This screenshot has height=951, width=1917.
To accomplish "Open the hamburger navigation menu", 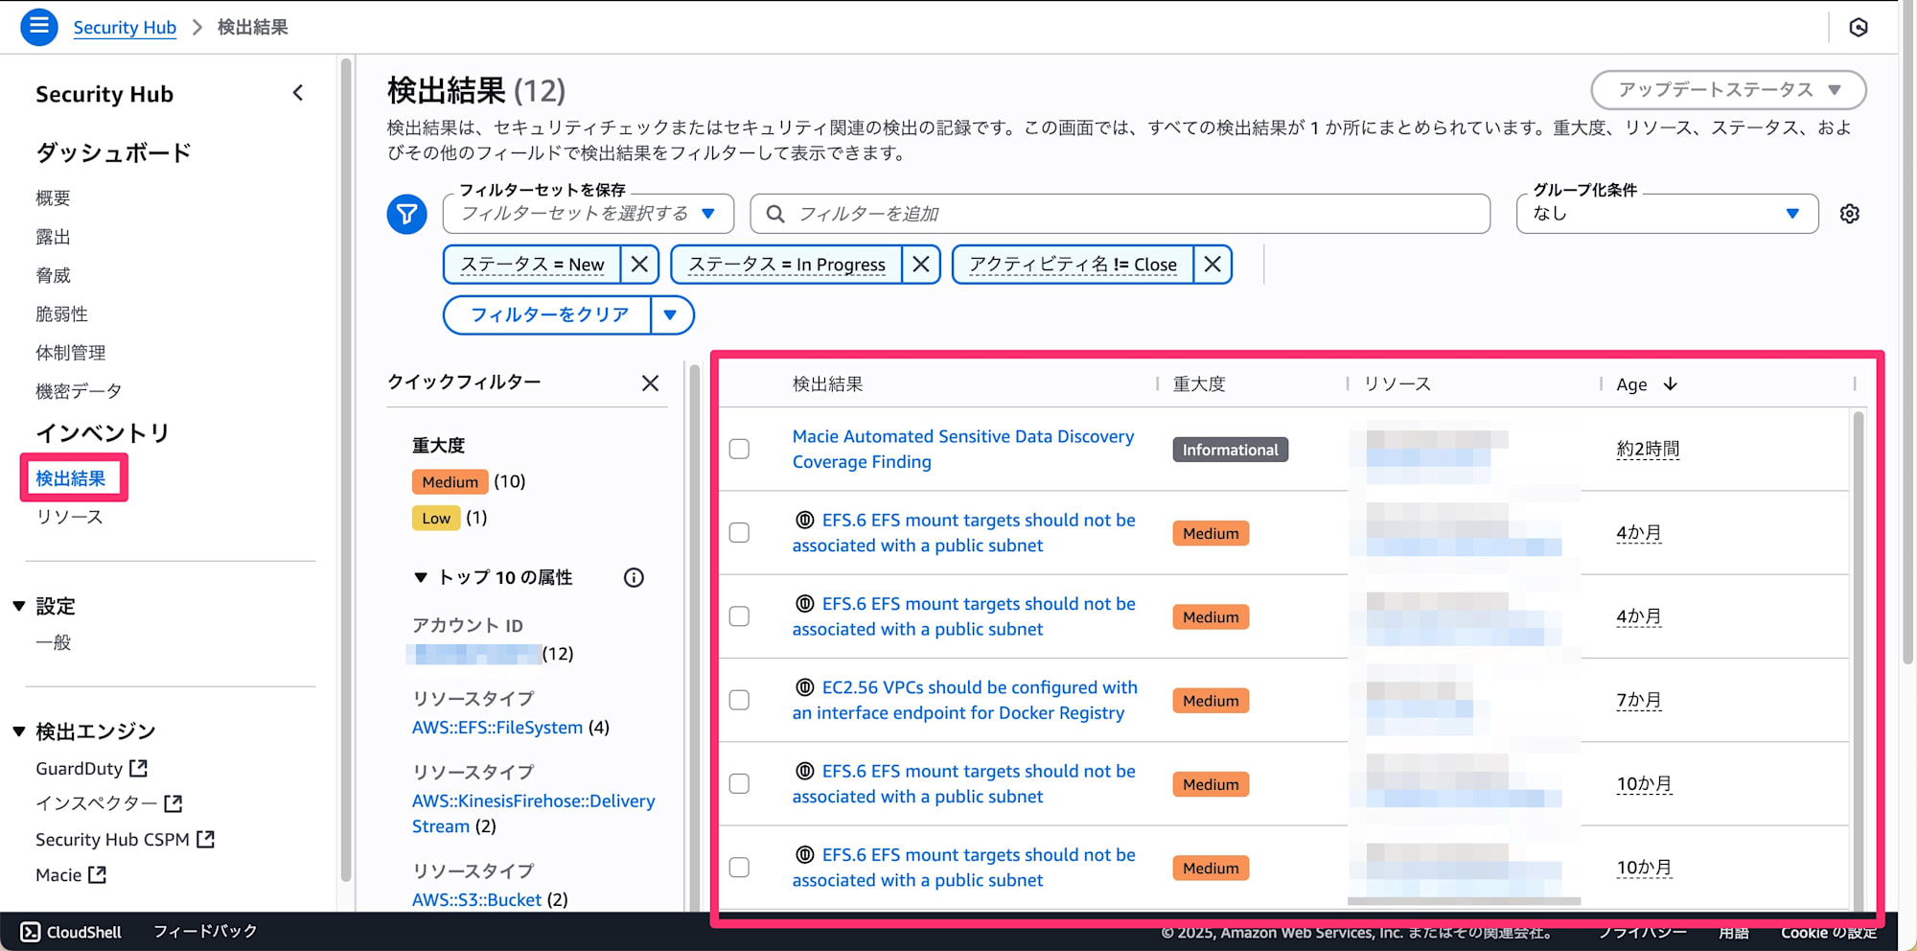I will coord(39,27).
